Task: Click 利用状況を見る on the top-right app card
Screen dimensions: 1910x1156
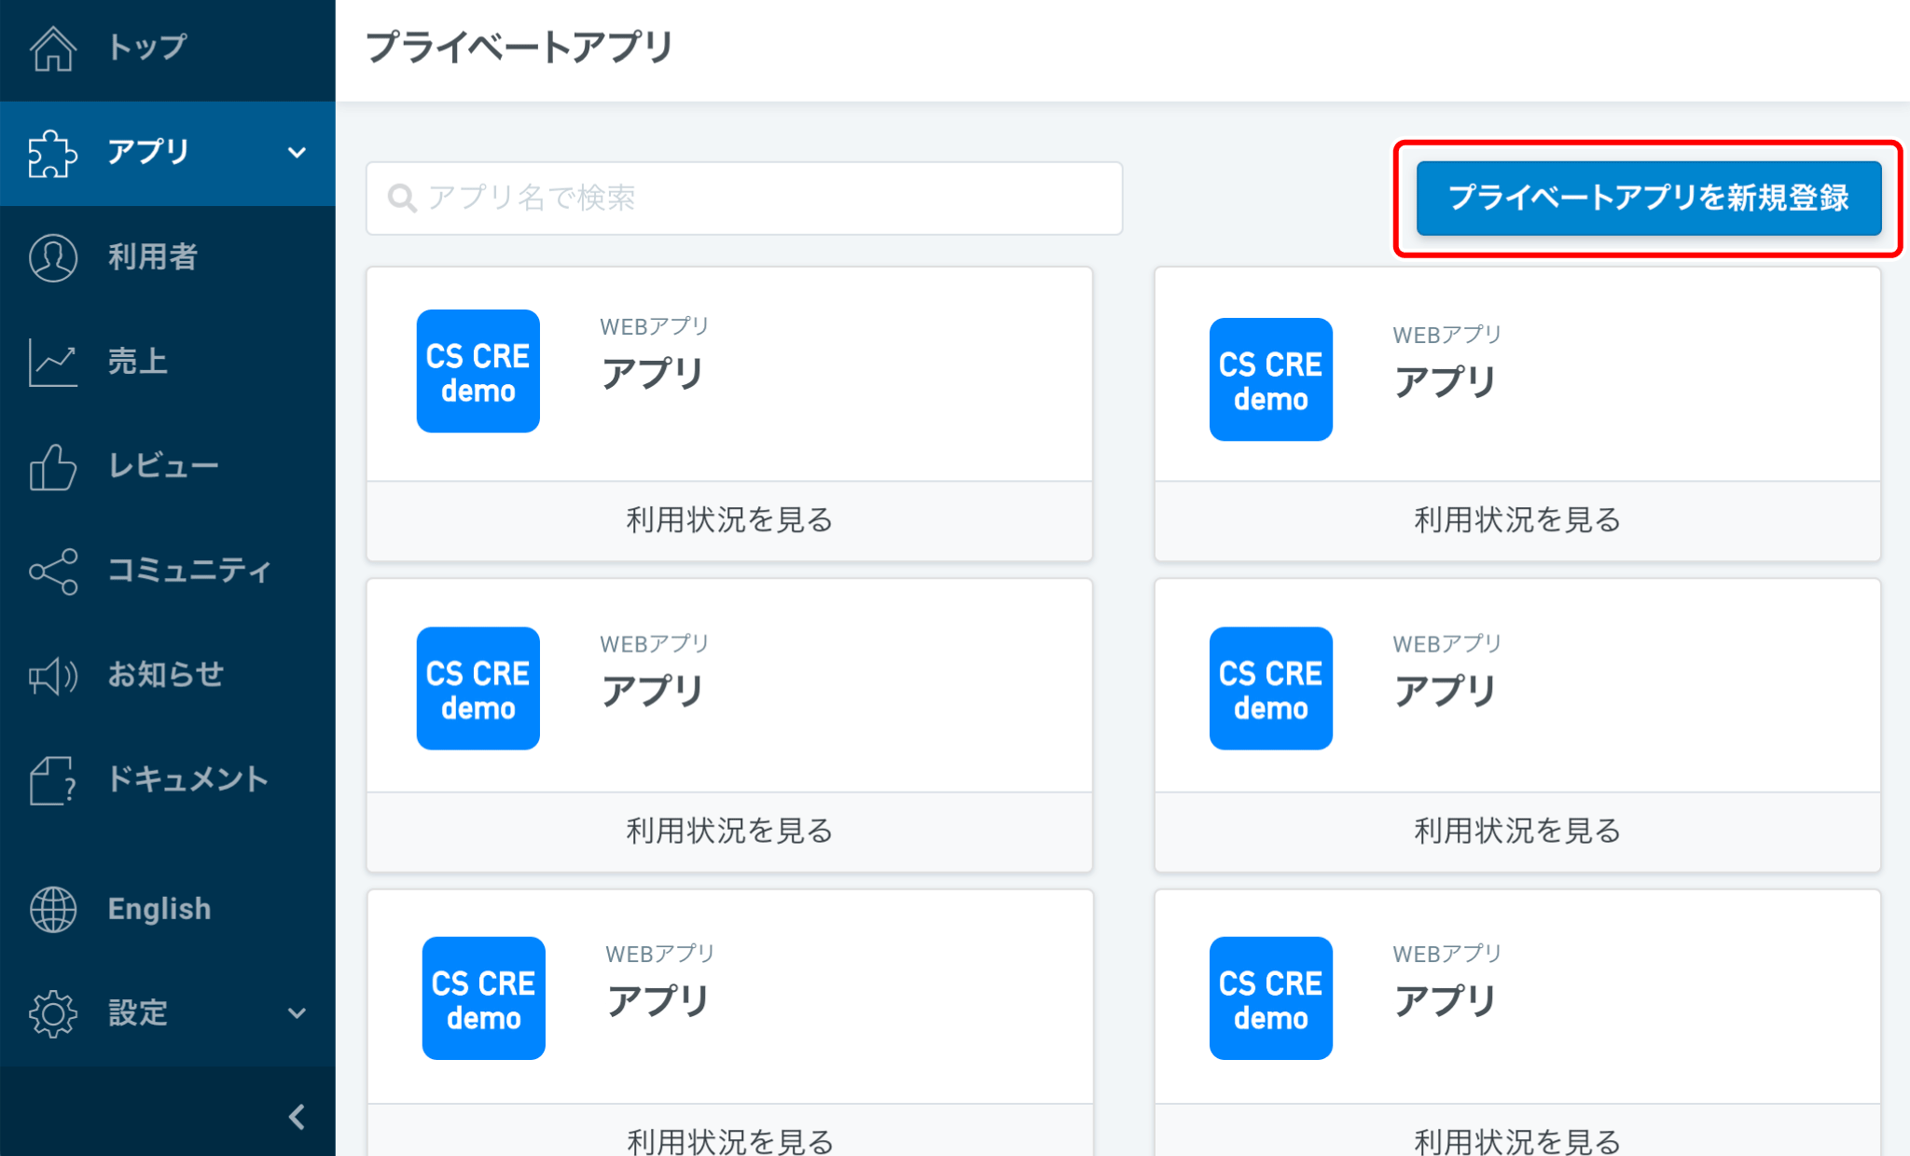Action: pos(1517,520)
